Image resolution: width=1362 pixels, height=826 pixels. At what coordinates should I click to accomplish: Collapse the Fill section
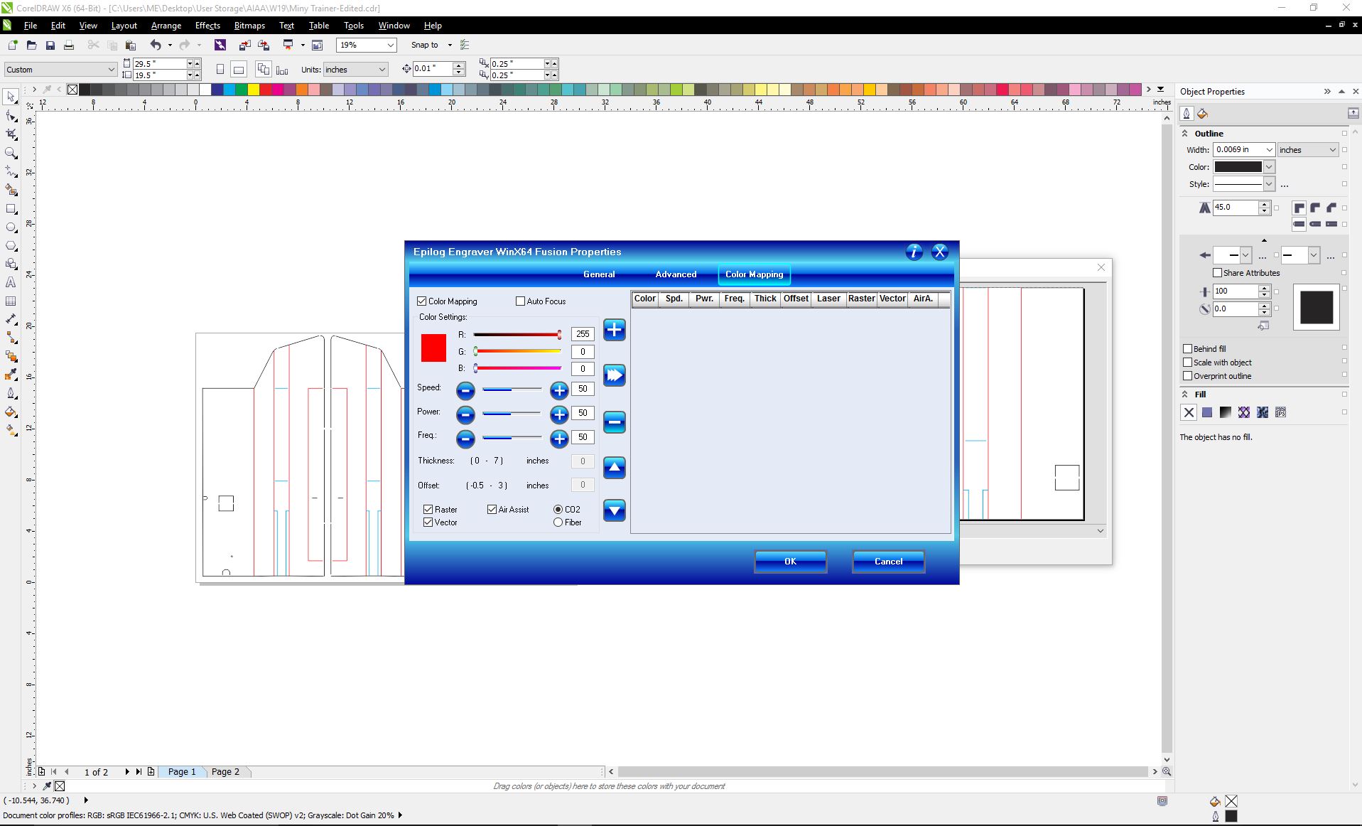pos(1185,395)
